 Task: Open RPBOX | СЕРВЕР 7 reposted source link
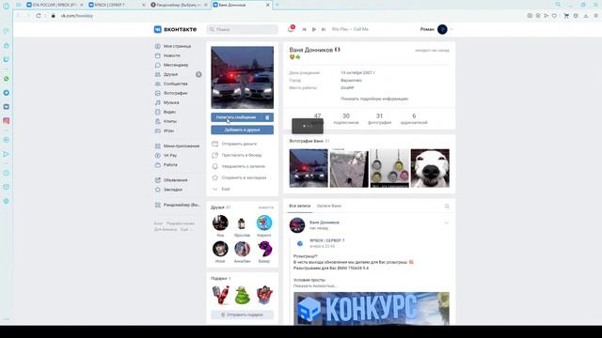[327, 240]
